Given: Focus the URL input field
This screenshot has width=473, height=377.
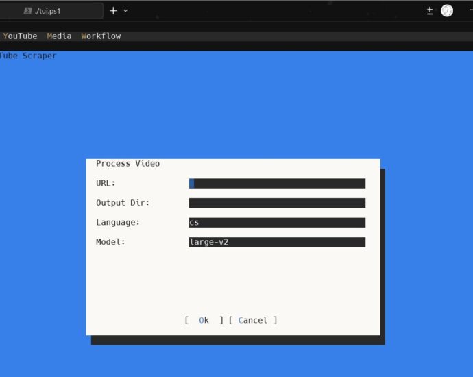Looking at the screenshot, I should 277,183.
